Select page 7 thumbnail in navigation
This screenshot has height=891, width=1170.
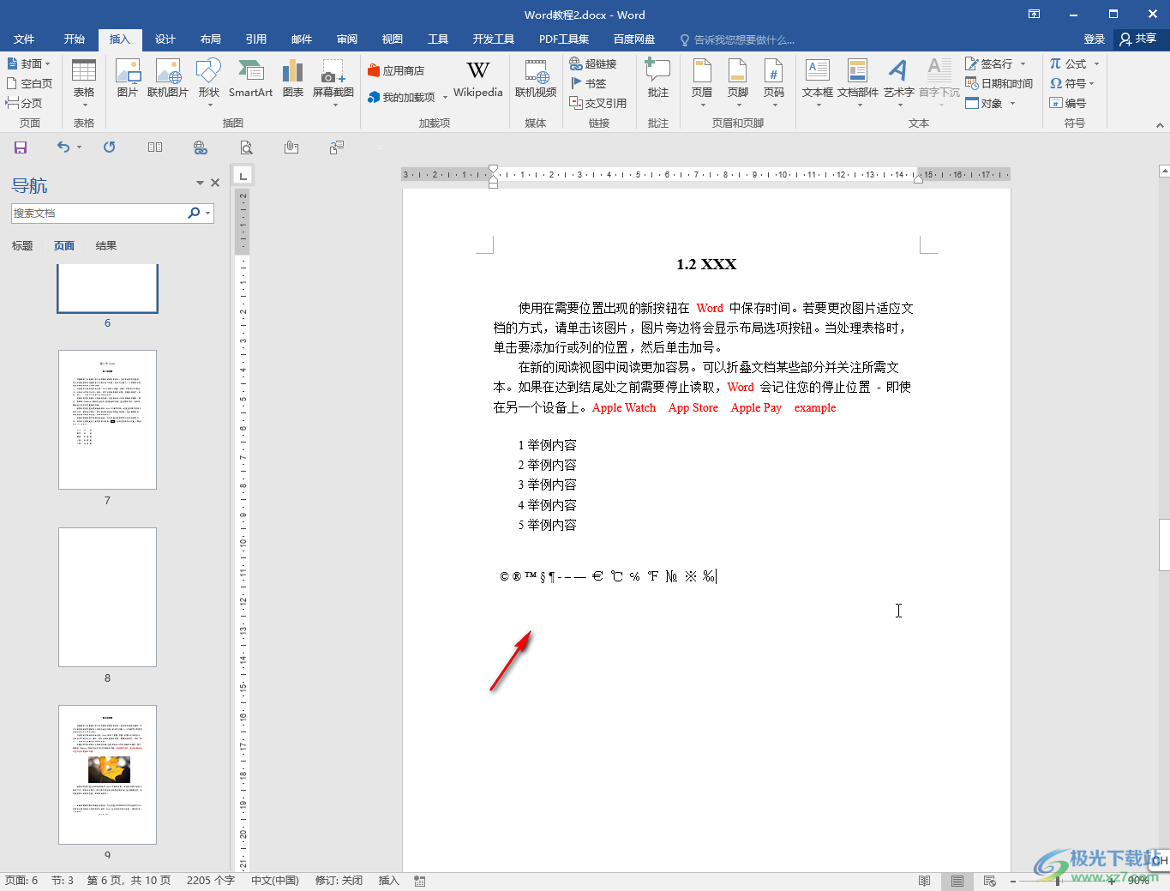[107, 419]
